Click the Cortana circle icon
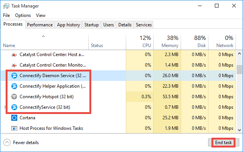 pyautogui.click(x=14, y=118)
